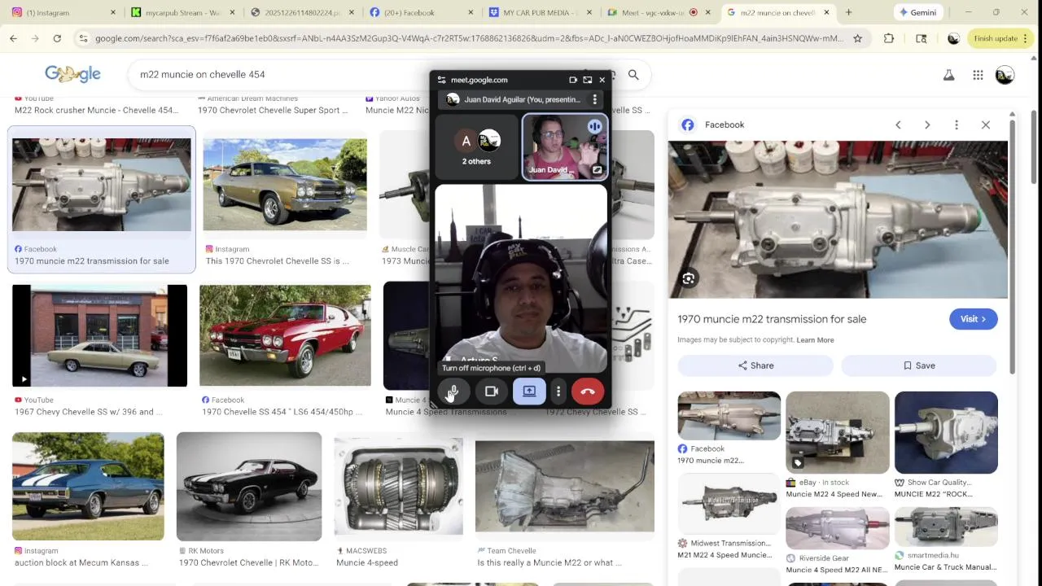
Task: Click the '2 others' participants tile
Action: pyautogui.click(x=476, y=146)
